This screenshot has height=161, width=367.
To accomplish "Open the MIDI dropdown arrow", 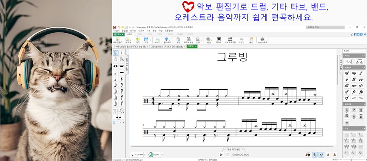I will tap(212, 40).
